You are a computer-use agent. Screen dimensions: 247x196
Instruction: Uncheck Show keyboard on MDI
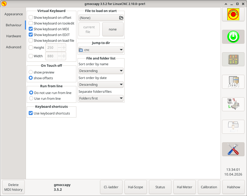31,28
